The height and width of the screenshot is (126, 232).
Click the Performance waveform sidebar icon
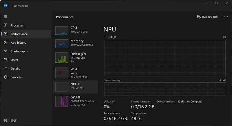pyautogui.click(x=6, y=34)
